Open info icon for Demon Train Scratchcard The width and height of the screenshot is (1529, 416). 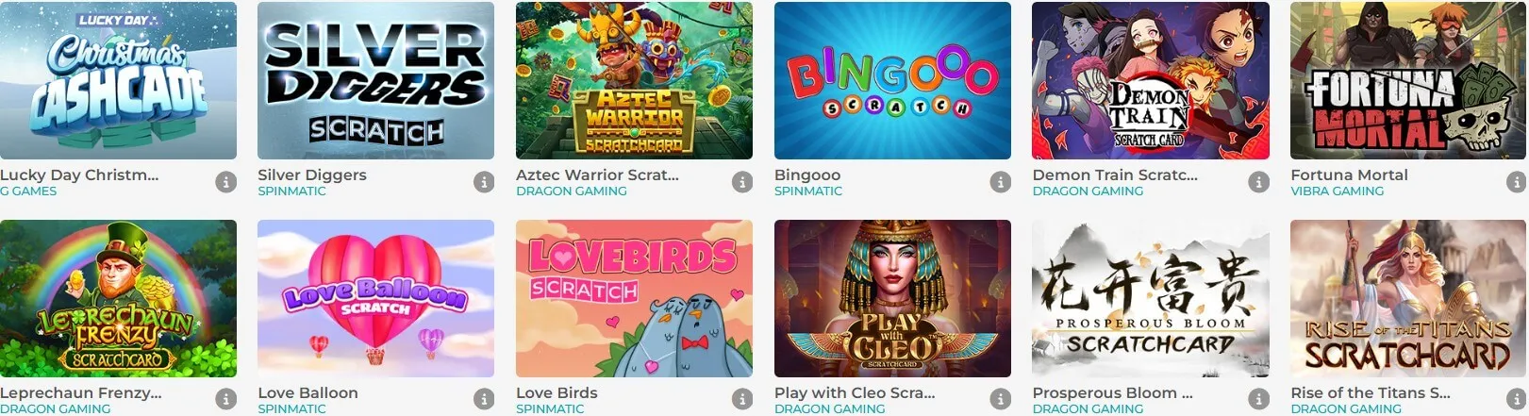pos(1258,182)
